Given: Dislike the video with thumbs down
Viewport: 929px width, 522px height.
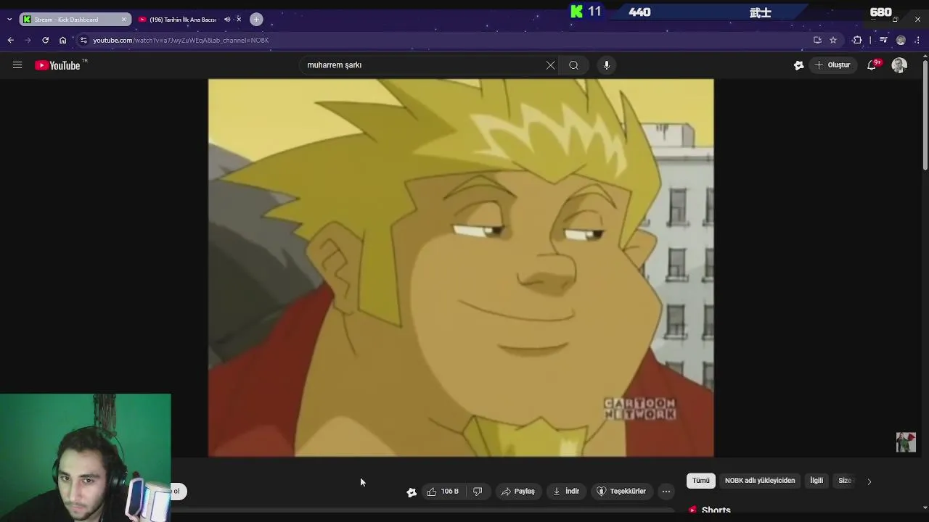Looking at the screenshot, I should [478, 491].
